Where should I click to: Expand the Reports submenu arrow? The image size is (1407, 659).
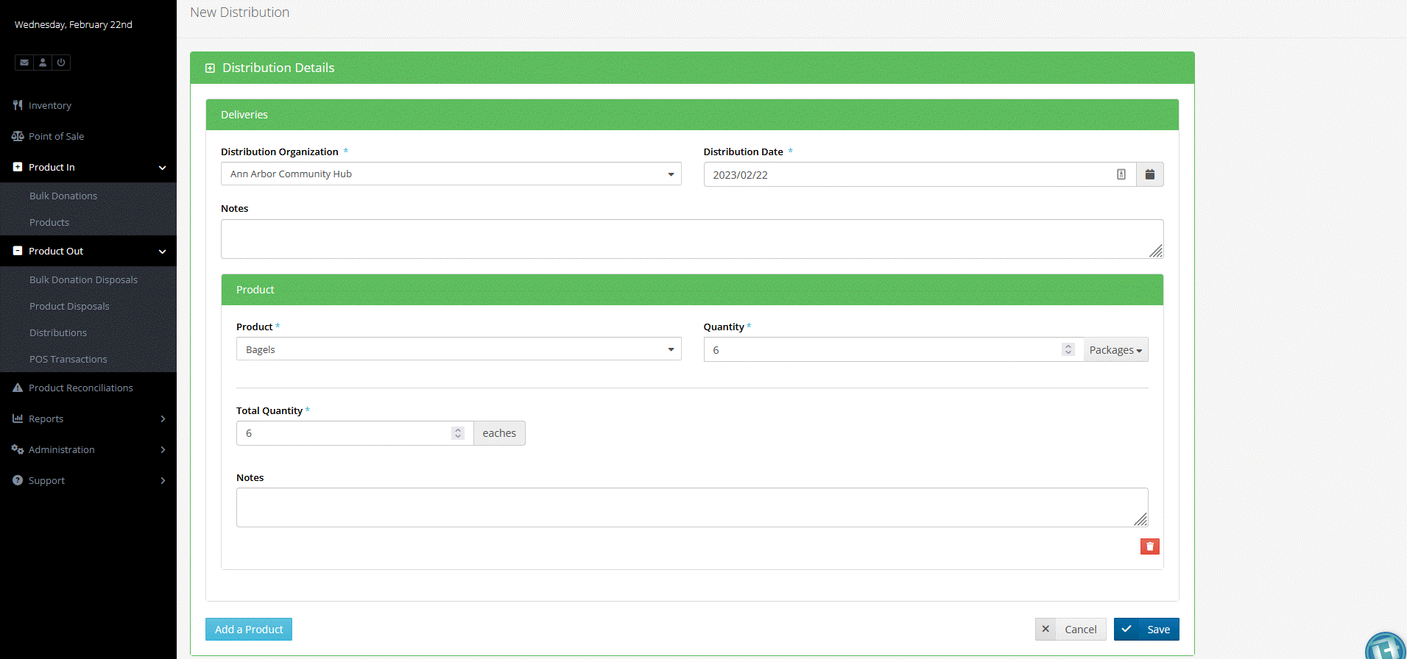[163, 419]
